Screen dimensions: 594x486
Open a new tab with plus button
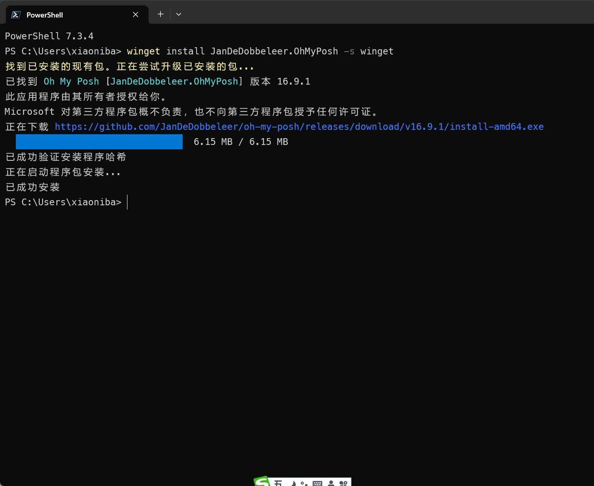(160, 14)
